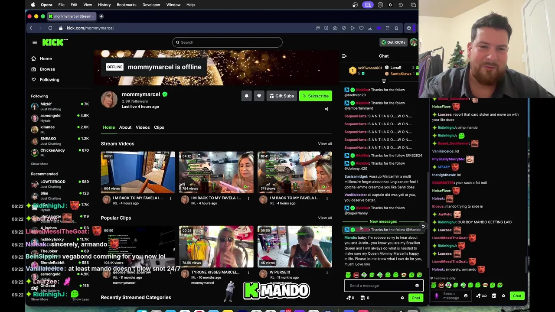
Task: Take snapshot with Opera camera icon
Action: coord(335,28)
